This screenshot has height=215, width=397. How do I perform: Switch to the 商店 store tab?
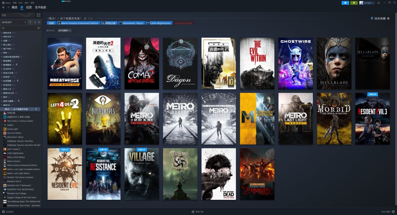point(15,7)
